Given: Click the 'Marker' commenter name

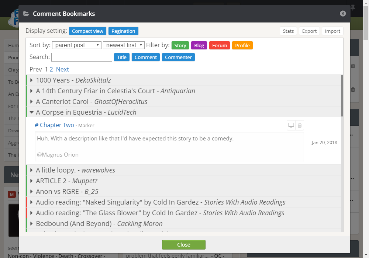Looking at the screenshot, I should point(86,125).
